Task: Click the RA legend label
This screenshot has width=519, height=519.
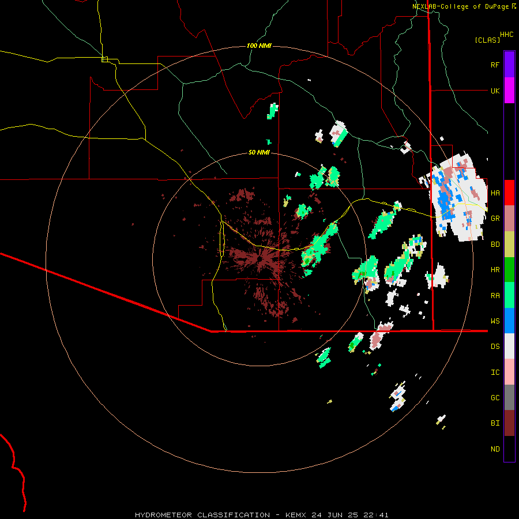Action: click(495, 295)
